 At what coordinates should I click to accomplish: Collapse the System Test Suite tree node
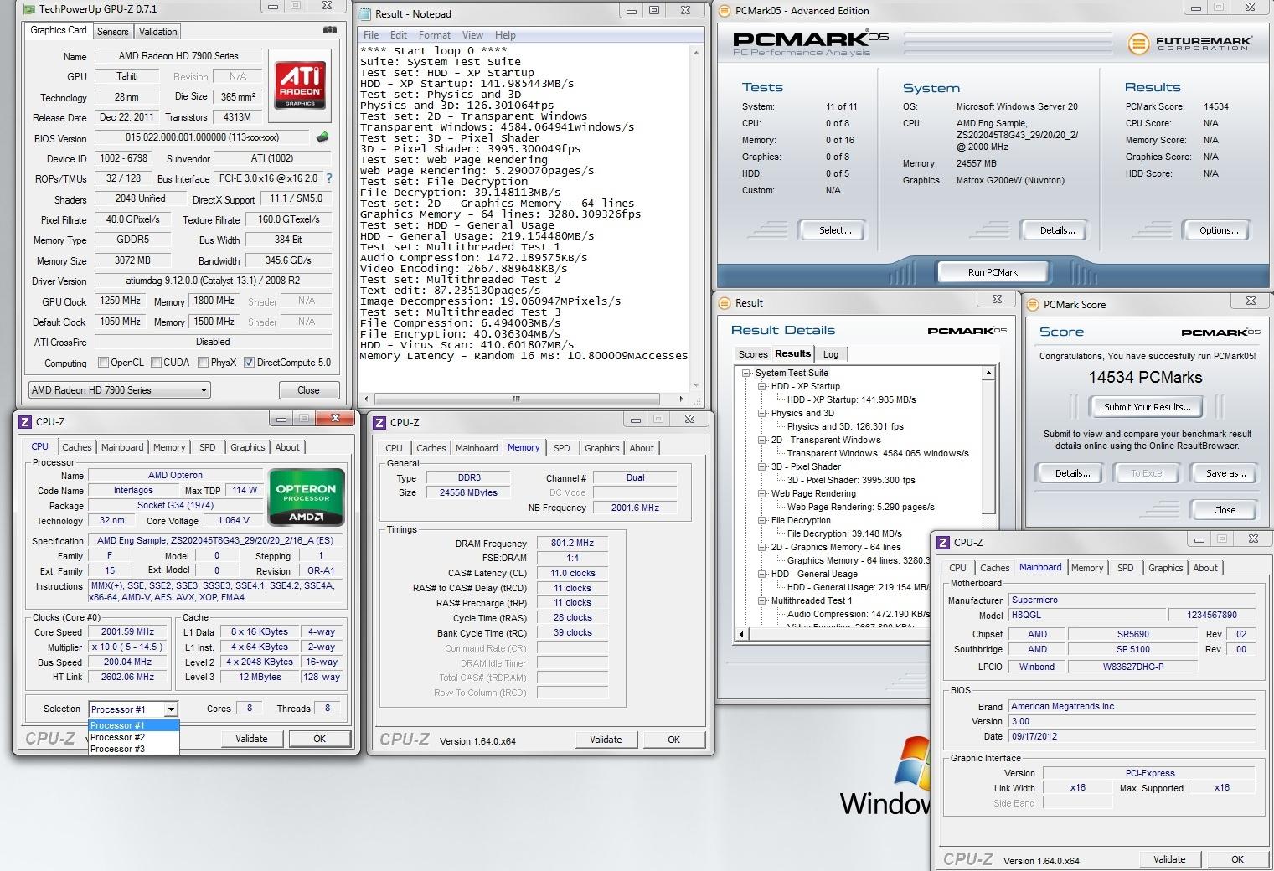pyautogui.click(x=745, y=374)
